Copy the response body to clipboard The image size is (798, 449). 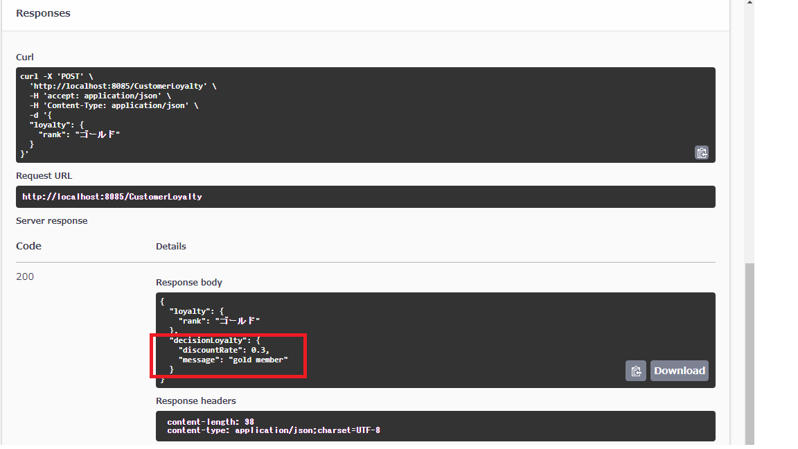(636, 371)
